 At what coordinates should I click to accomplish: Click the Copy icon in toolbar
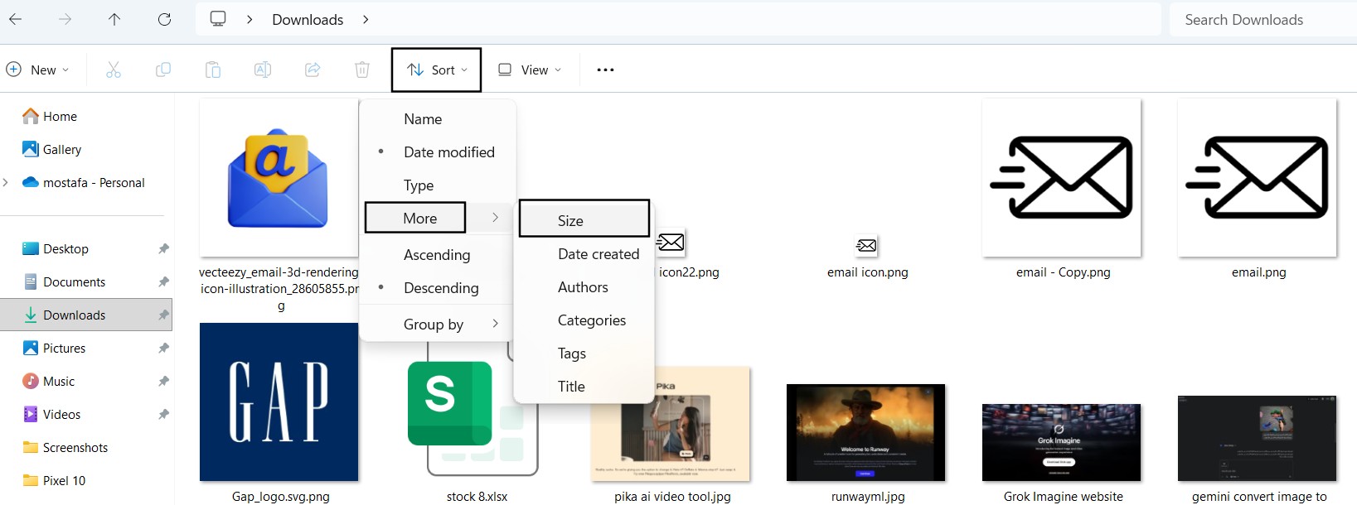click(163, 70)
